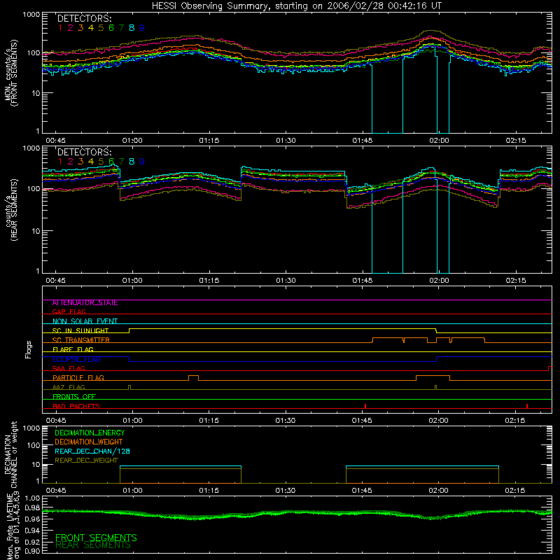Click PARTICLE_FLAG pulse between 01:00 and 01:15

(x=194, y=378)
